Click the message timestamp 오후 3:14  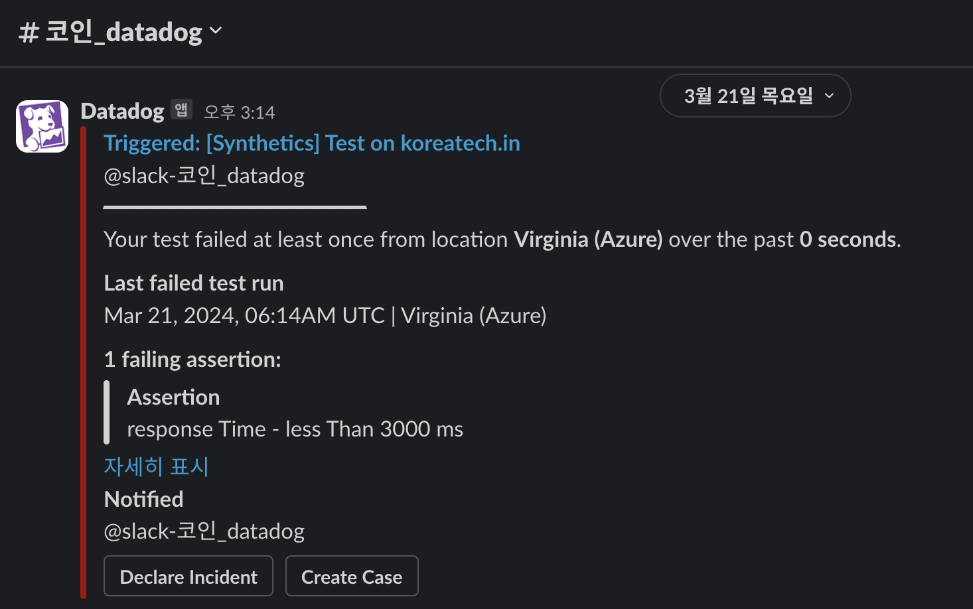coord(239,112)
